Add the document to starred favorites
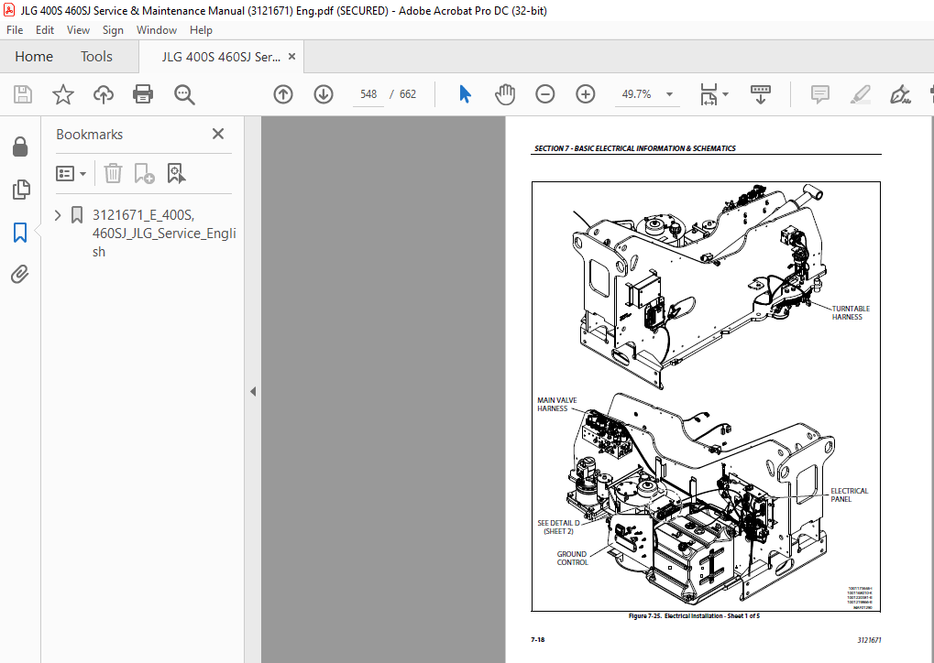The image size is (934, 663). pyautogui.click(x=62, y=94)
